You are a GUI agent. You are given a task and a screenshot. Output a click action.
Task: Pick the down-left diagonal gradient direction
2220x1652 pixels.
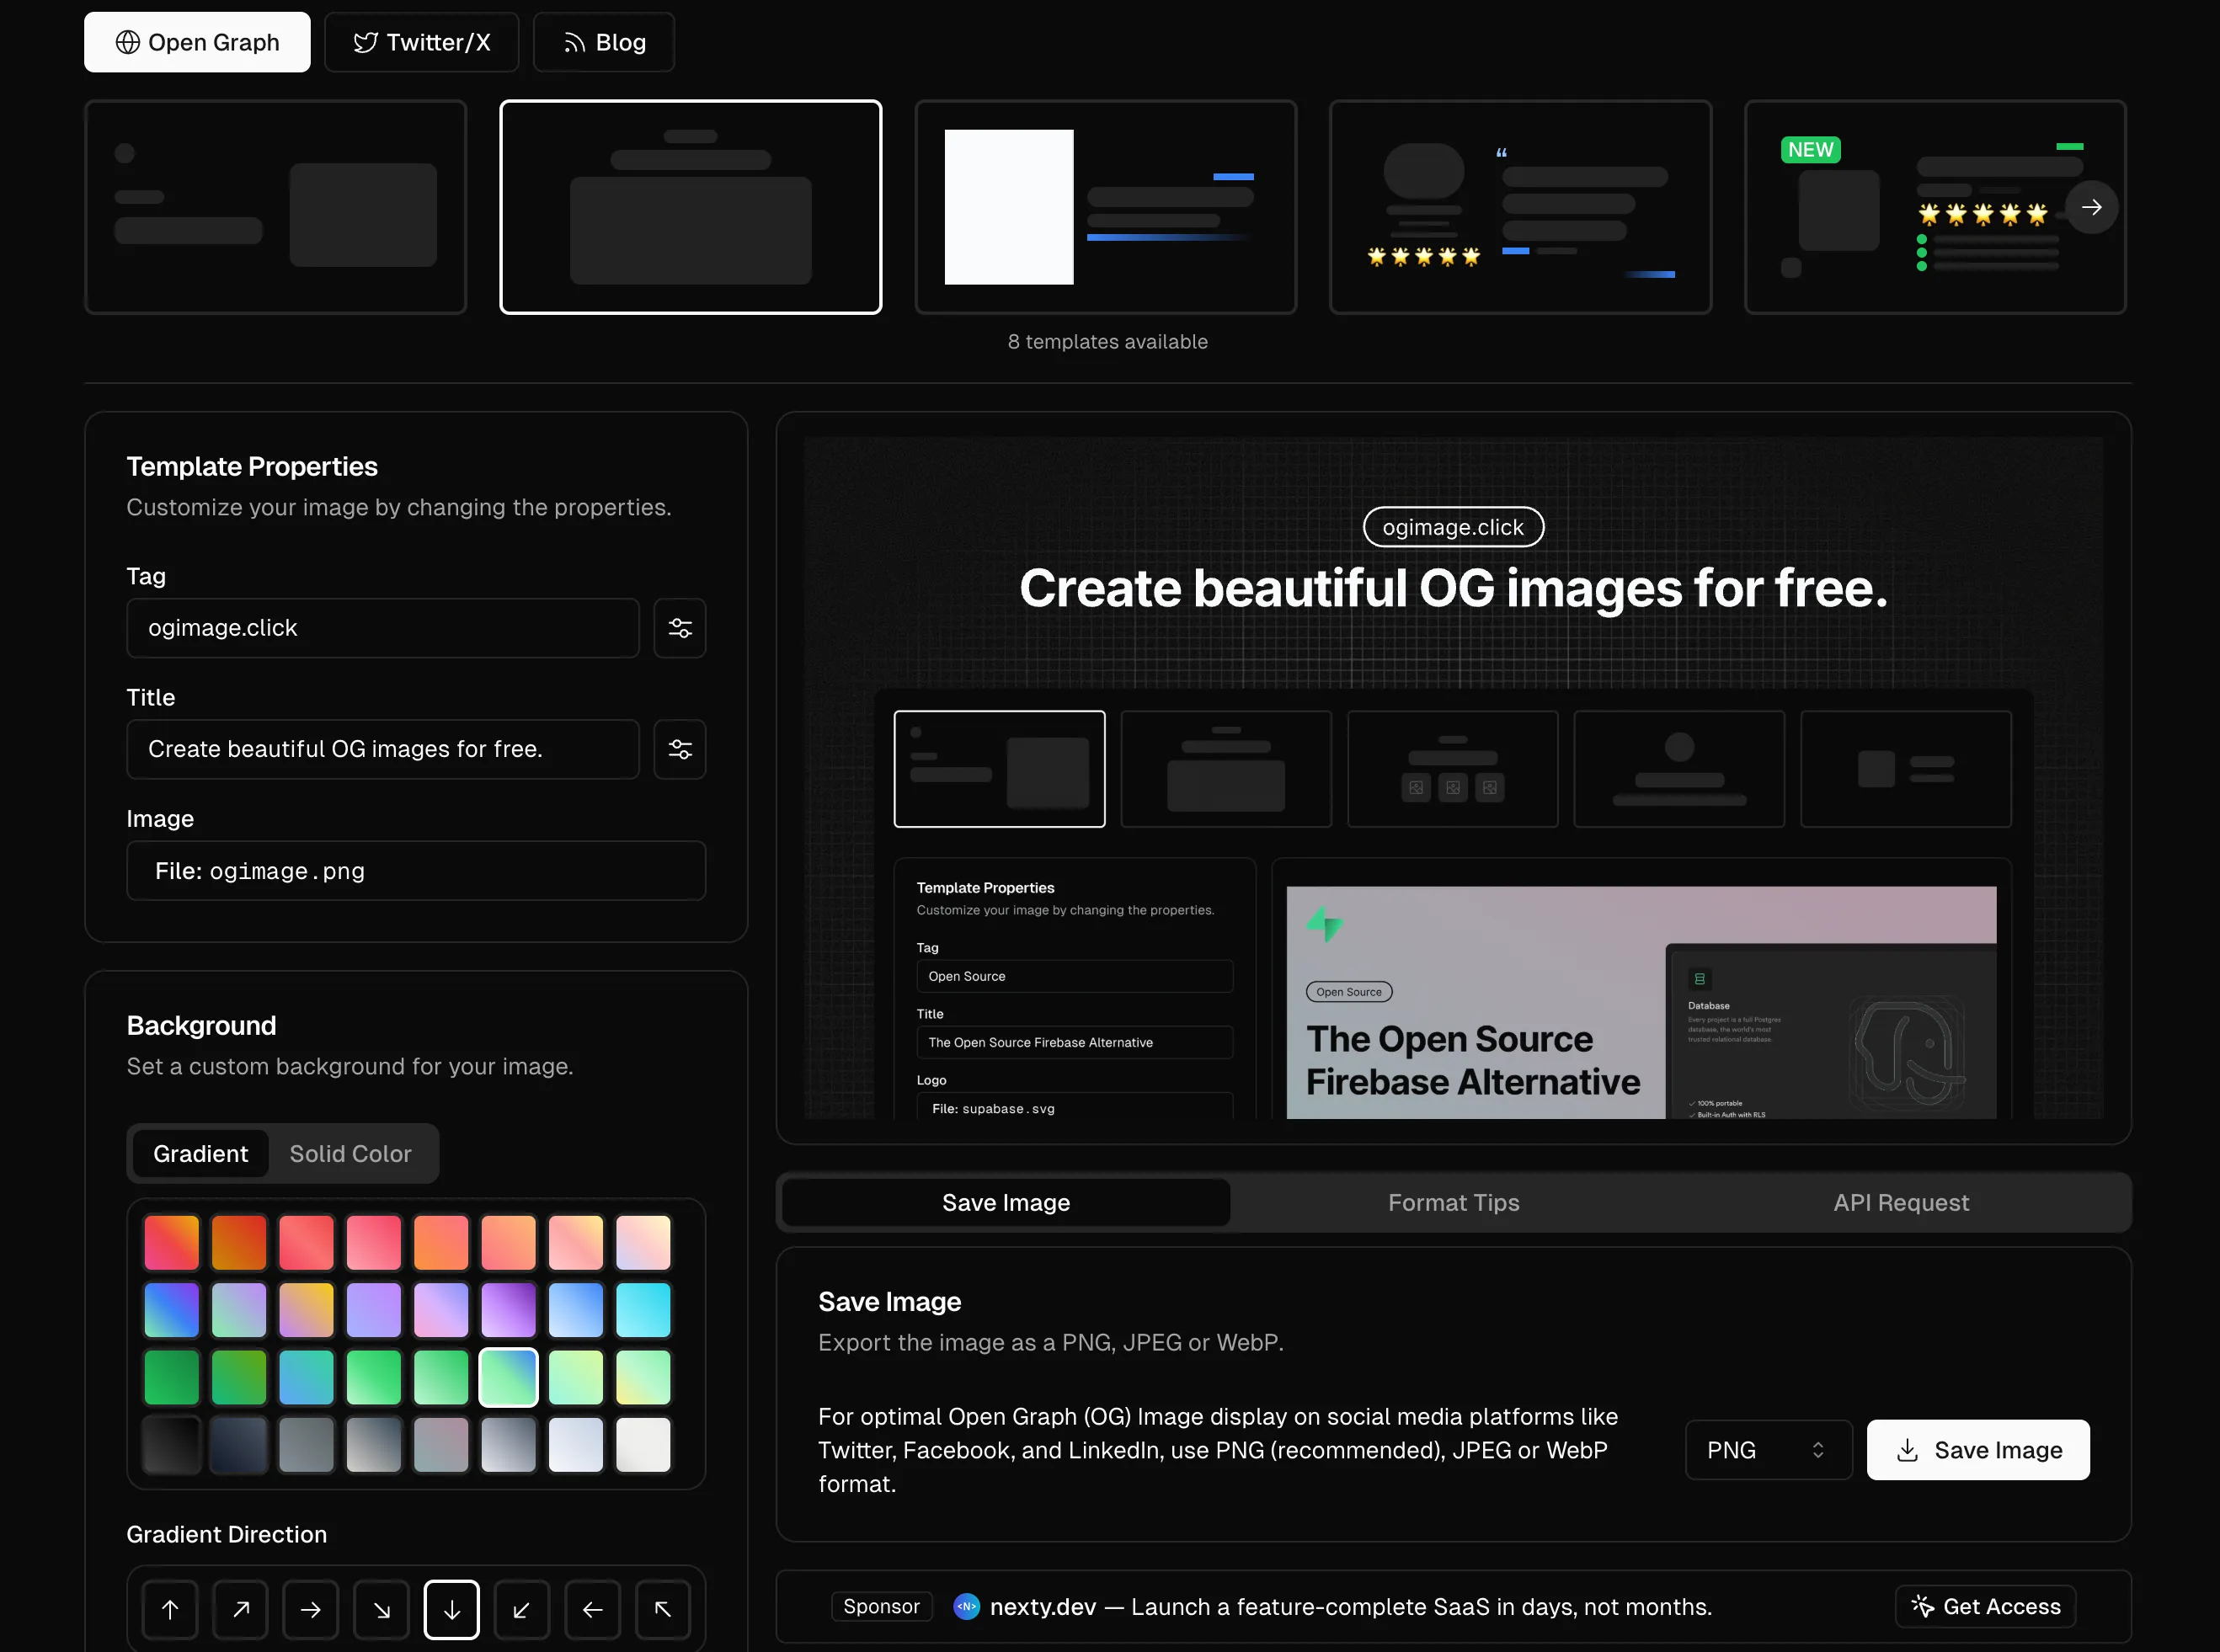pyautogui.click(x=522, y=1609)
